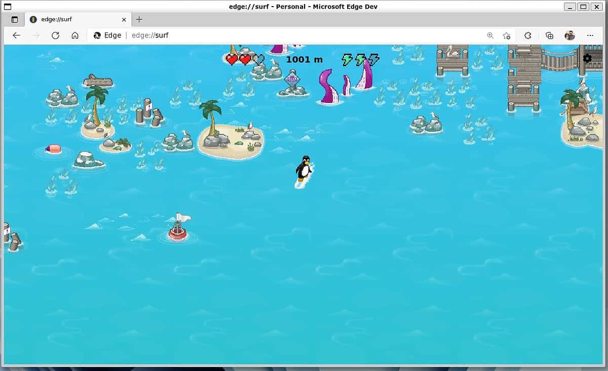Add this page to favorites
The image size is (608, 371).
[507, 35]
